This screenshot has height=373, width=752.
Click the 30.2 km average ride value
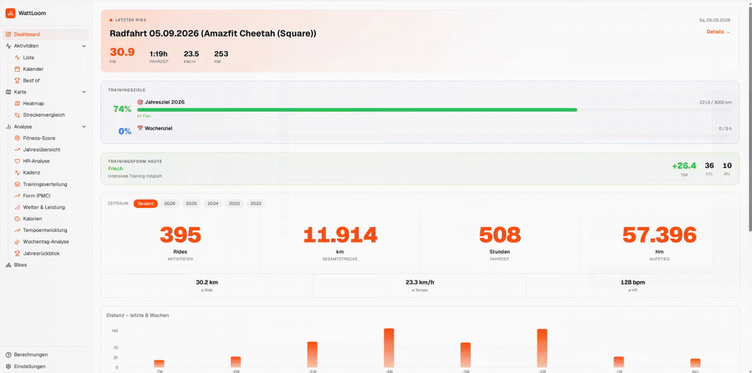click(206, 282)
